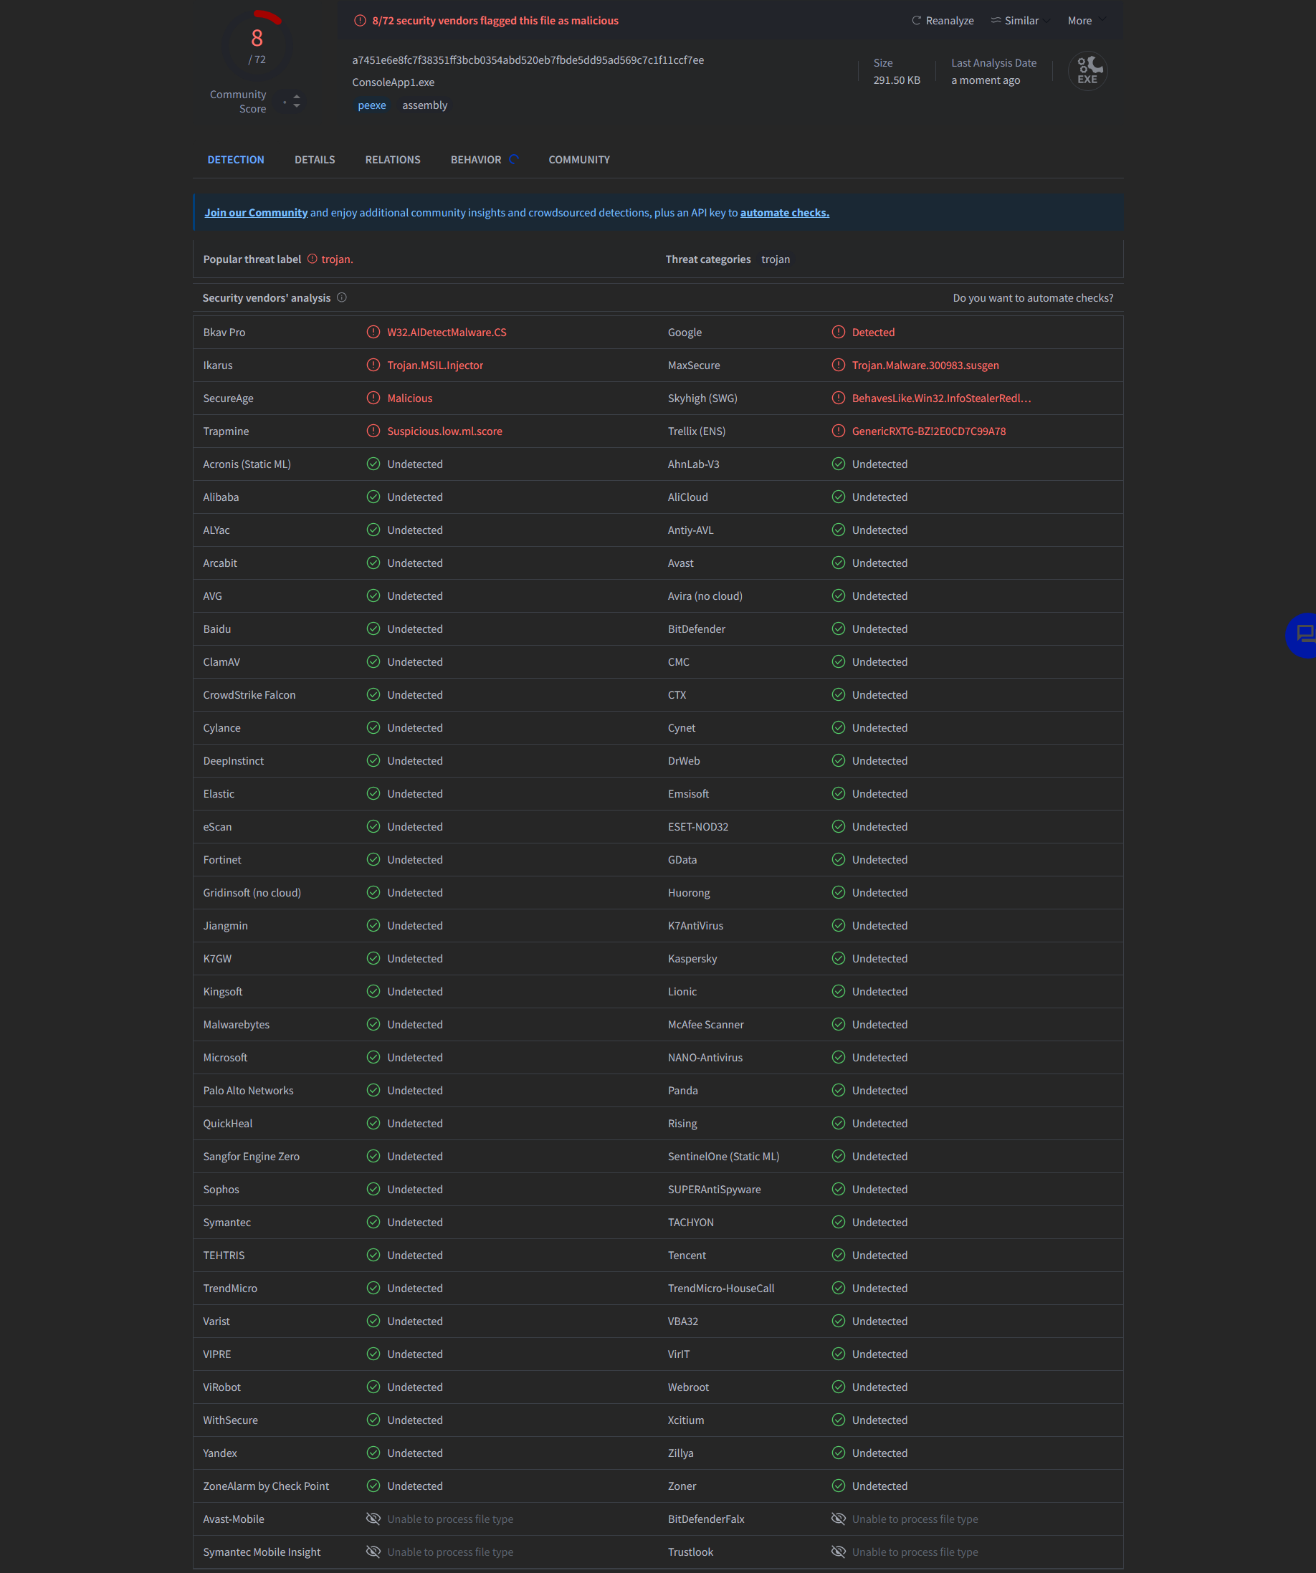Click Kaspersky undetected checkmark icon
Image resolution: width=1316 pixels, height=1573 pixels.
coord(838,958)
